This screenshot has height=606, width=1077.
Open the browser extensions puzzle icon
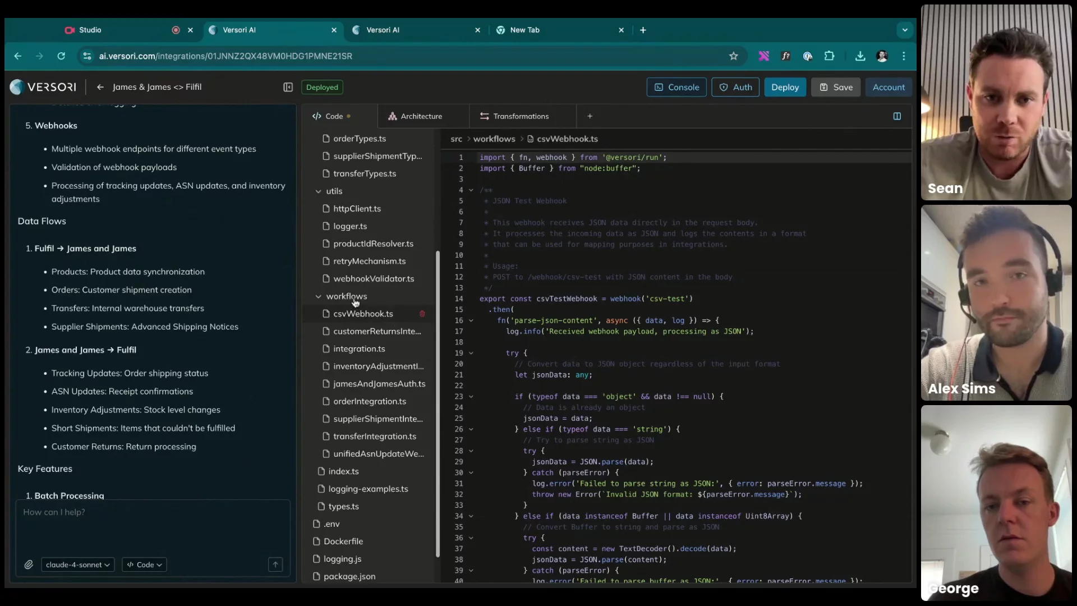829,56
